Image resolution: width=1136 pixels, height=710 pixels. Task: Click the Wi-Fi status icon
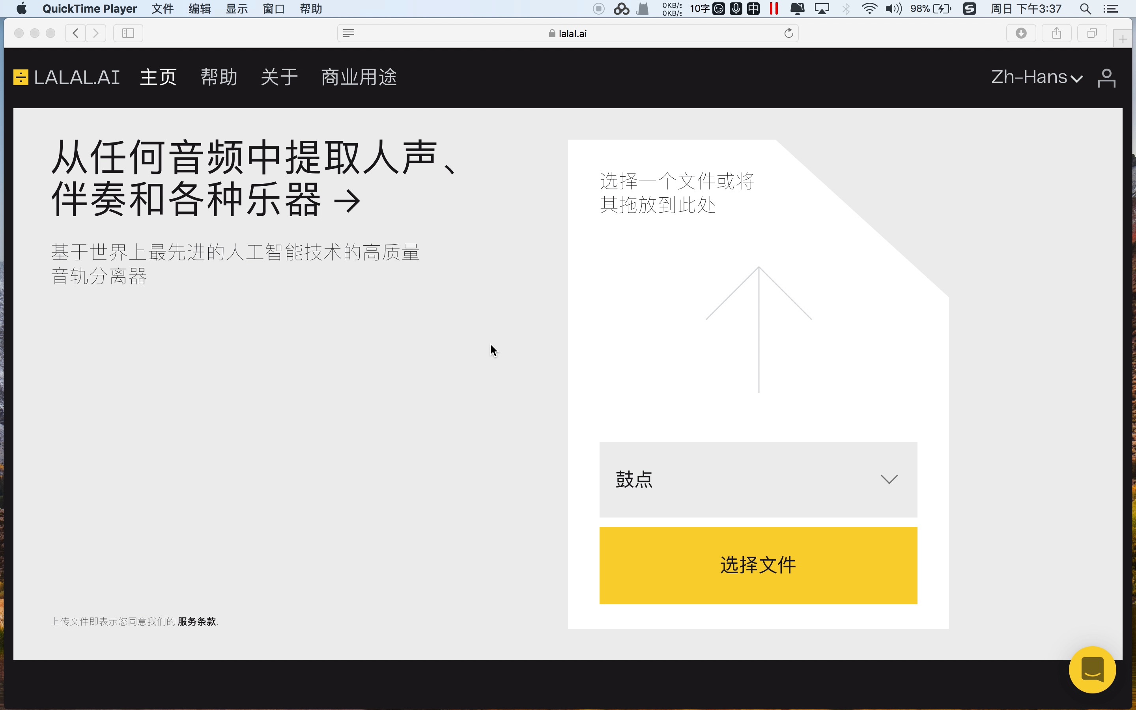tap(870, 8)
